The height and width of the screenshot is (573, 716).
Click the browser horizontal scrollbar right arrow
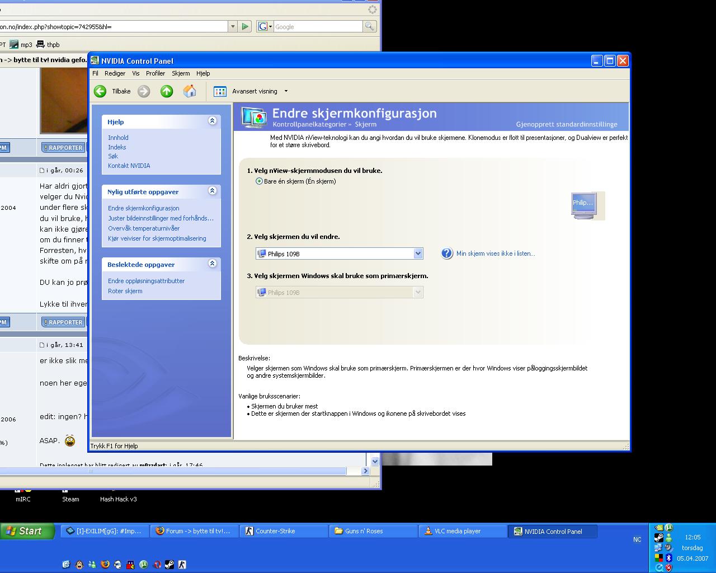[x=365, y=471]
